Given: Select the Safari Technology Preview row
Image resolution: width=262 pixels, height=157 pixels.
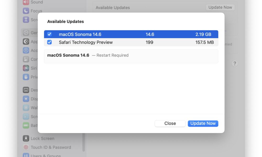Looking at the screenshot, I should 131,42.
